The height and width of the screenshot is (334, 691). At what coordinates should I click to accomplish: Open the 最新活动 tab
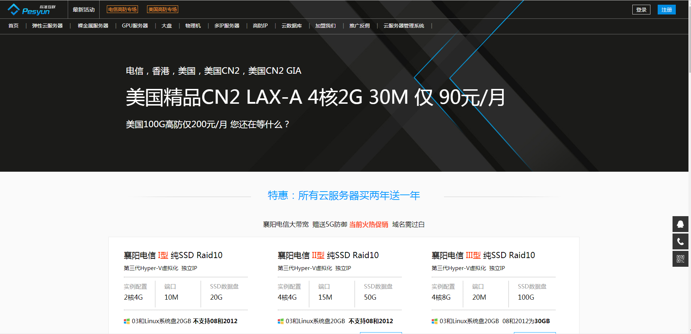pos(84,10)
